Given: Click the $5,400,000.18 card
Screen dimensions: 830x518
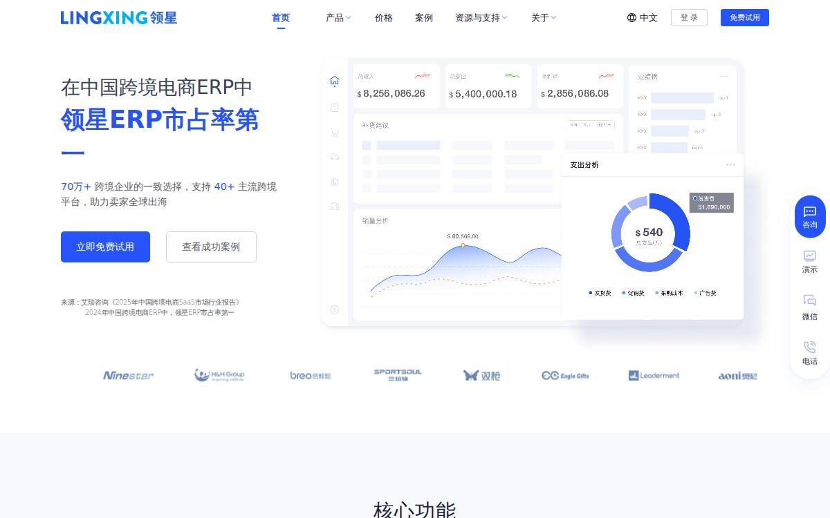Looking at the screenshot, I should [488, 86].
